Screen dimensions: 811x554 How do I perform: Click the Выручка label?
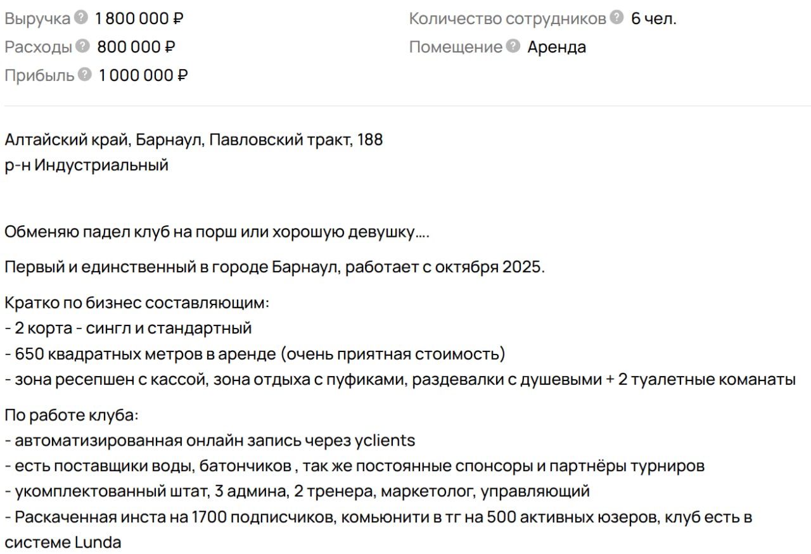(37, 19)
